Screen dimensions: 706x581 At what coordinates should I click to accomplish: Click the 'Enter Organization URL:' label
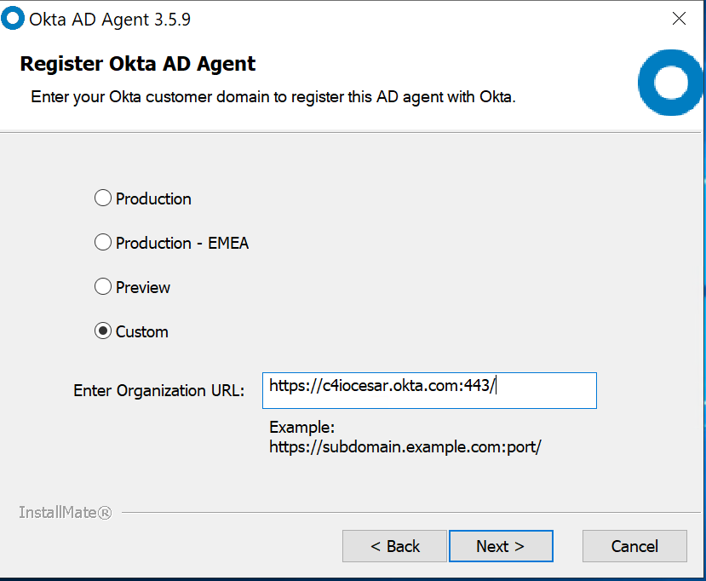point(159,390)
